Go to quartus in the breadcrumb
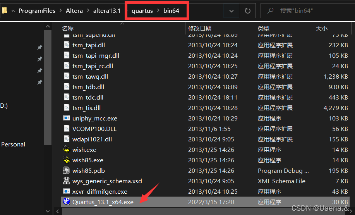355x215 pixels. [142, 10]
